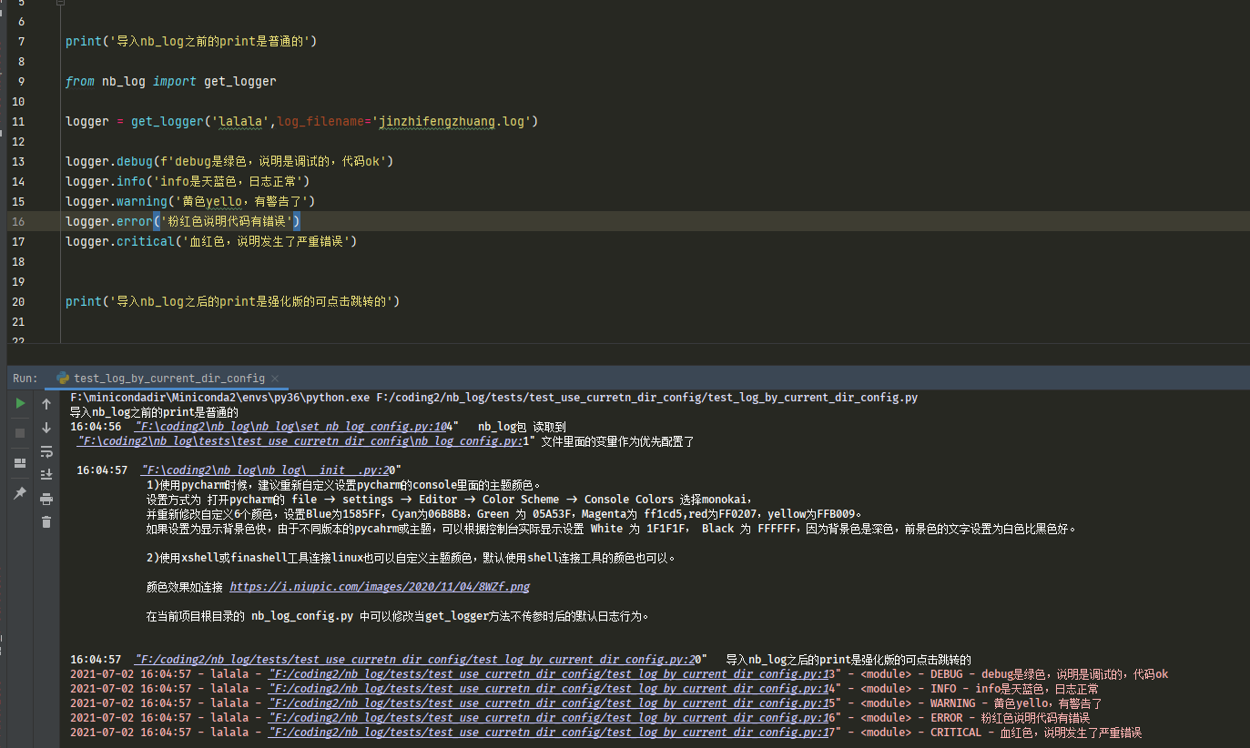
Task: Click the logger.info code line
Action: 188,181
